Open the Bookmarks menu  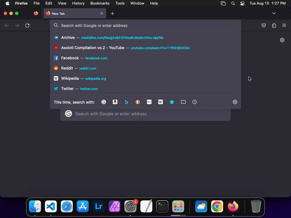pyautogui.click(x=100, y=3)
